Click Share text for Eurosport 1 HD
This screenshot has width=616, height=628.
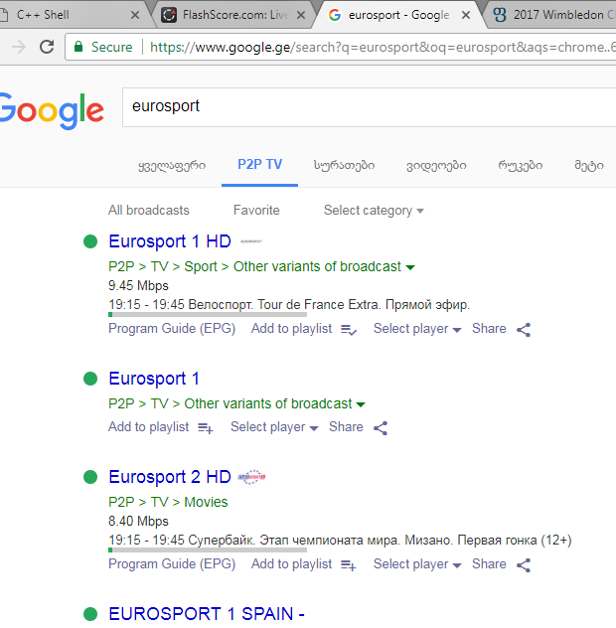489,329
